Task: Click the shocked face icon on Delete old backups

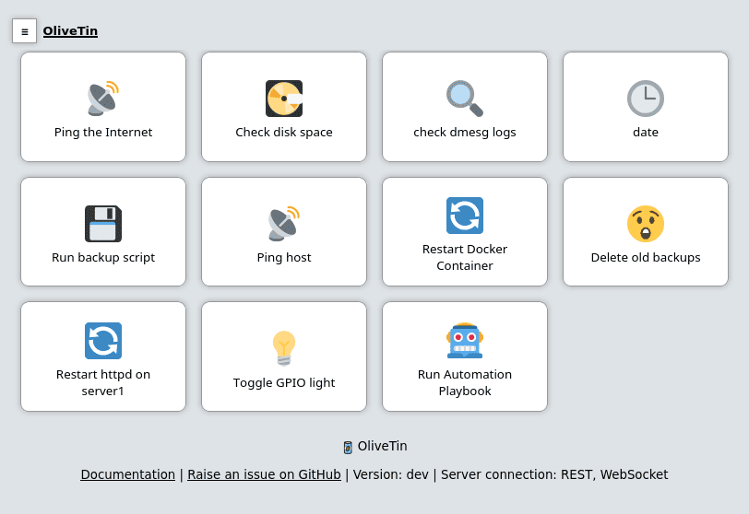Action: point(646,224)
